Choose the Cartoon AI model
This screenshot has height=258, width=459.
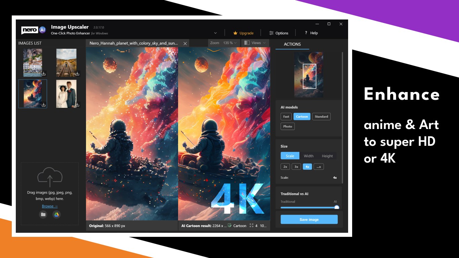302,117
